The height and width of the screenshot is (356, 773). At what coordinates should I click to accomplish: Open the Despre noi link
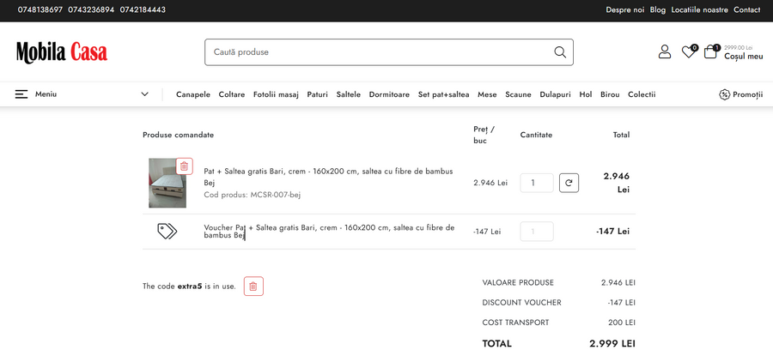(625, 9)
